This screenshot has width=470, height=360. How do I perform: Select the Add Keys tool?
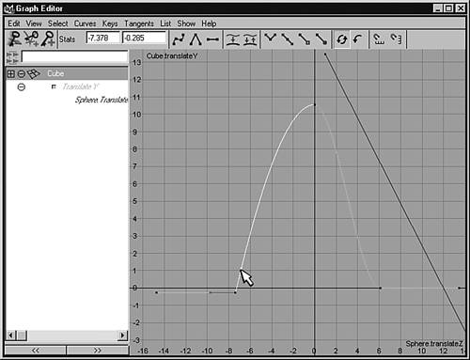pyautogui.click(x=48, y=39)
